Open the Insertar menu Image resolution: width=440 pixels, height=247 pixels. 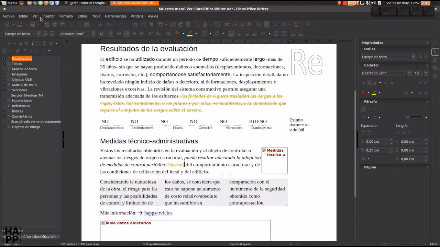click(x=48, y=16)
